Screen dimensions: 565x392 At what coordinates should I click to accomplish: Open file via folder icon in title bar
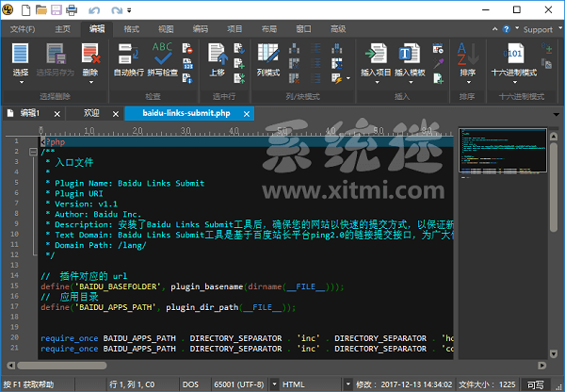41,9
